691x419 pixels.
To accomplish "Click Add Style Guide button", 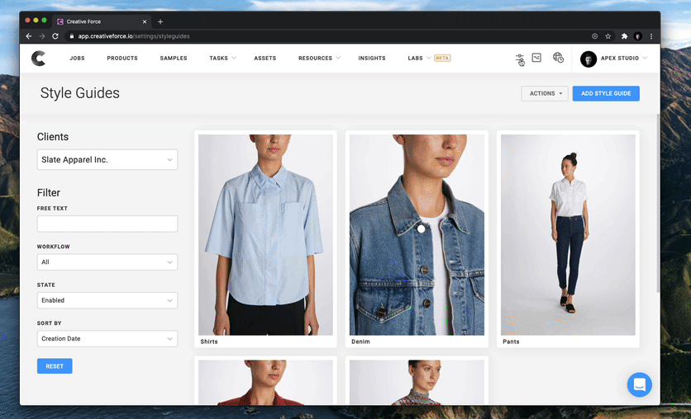I will click(606, 93).
